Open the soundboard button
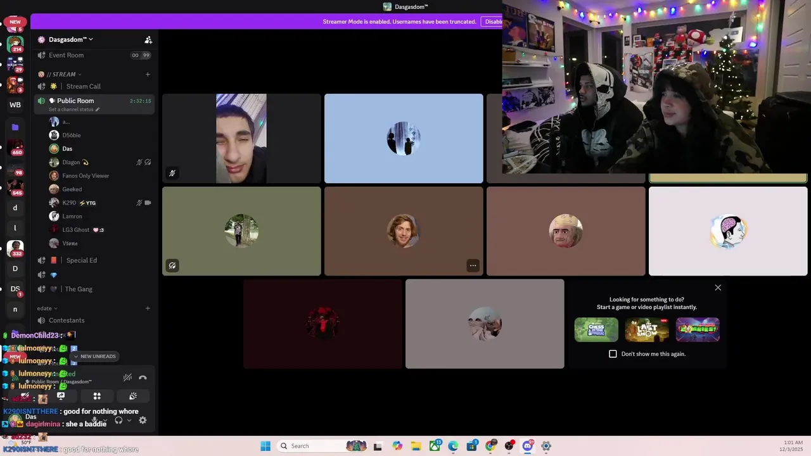This screenshot has width=811, height=456. [133, 396]
